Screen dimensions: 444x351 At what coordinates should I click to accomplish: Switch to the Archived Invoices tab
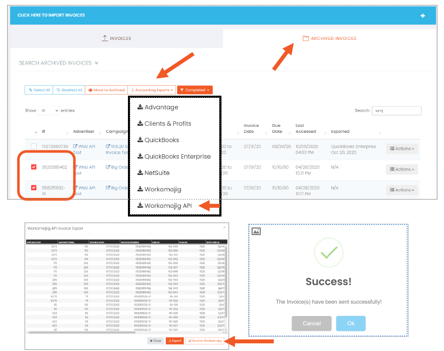[x=330, y=38]
